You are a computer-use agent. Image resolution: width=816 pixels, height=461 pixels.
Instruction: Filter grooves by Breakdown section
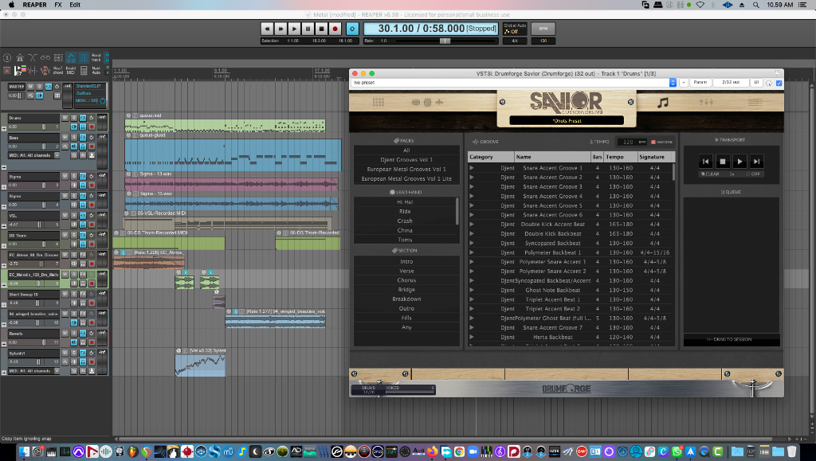point(406,299)
